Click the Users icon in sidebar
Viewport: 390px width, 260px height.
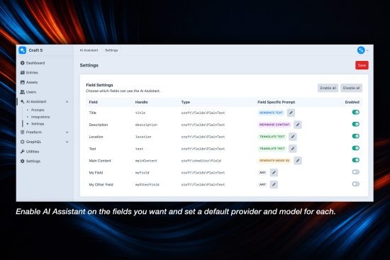point(23,92)
